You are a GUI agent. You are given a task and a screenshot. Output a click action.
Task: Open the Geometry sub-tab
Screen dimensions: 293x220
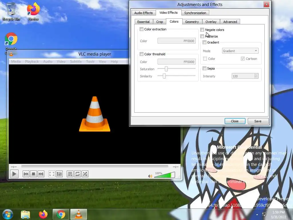pyautogui.click(x=192, y=22)
